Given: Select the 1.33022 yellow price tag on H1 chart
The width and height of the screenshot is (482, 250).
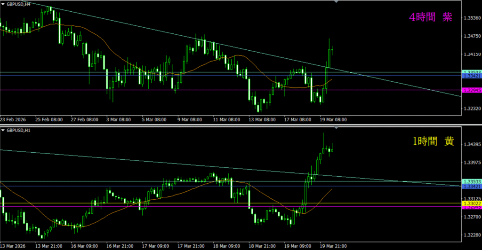Looking at the screenshot, I should [471, 203].
